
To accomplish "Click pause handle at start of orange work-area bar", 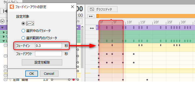I will point(97,16).
